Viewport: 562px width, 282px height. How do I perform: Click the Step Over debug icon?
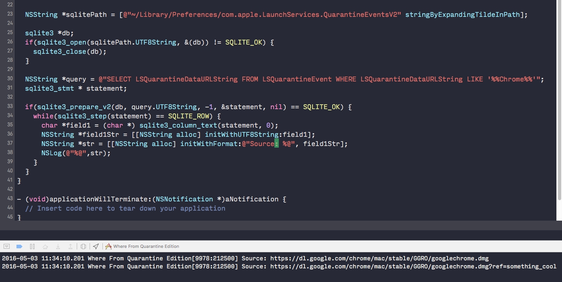pos(45,246)
